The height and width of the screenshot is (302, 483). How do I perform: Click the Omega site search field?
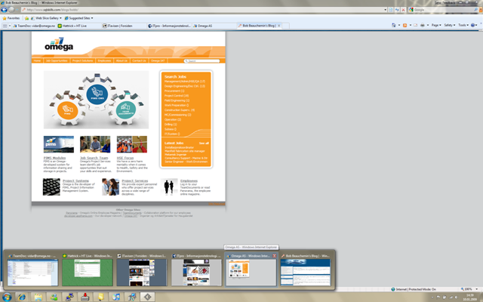(202, 60)
